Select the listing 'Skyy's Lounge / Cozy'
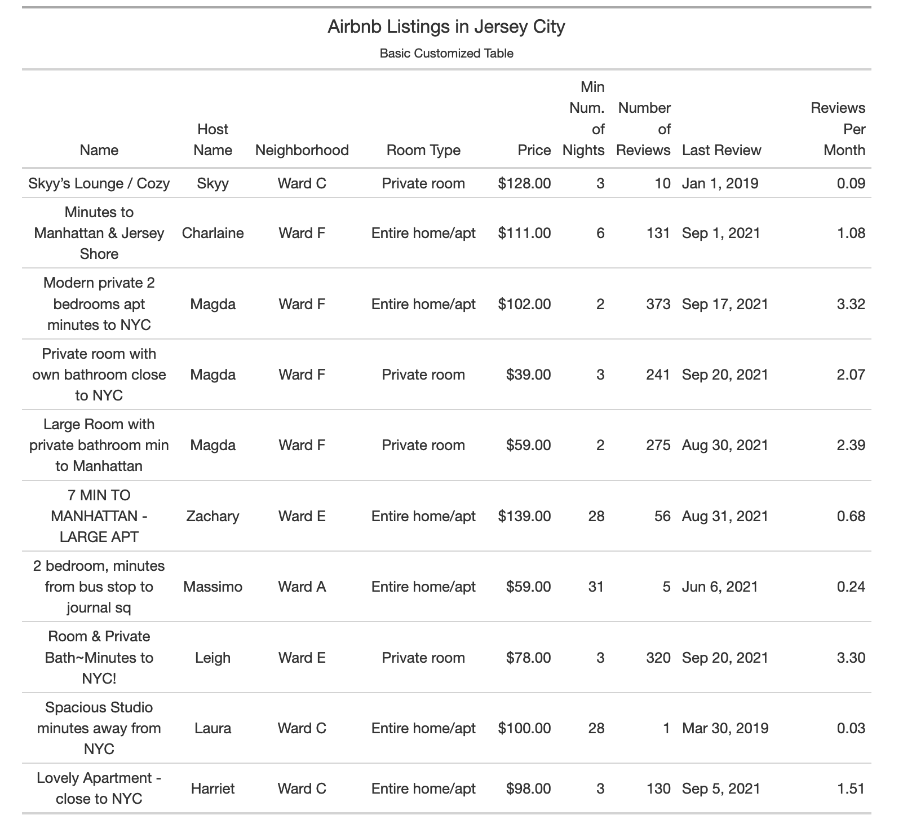The image size is (903, 828). point(99,183)
